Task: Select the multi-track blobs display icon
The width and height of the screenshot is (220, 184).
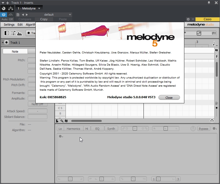Action: 214,33
